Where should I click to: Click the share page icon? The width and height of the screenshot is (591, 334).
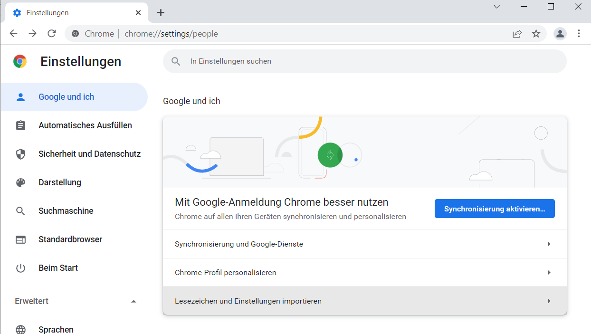[517, 34]
